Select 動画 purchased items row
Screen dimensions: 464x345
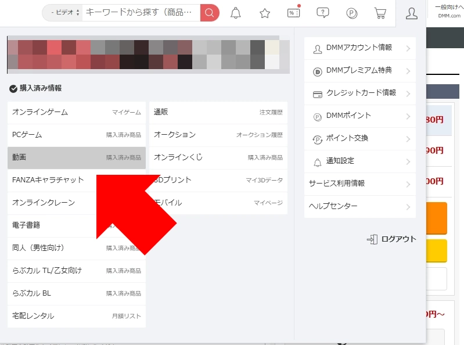point(77,158)
